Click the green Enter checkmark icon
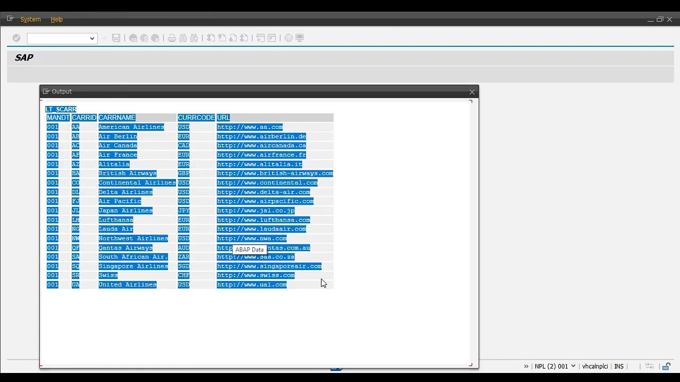Image resolution: width=680 pixels, height=382 pixels. tap(16, 38)
